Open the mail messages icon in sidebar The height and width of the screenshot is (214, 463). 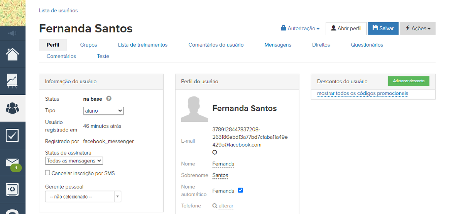click(12, 162)
